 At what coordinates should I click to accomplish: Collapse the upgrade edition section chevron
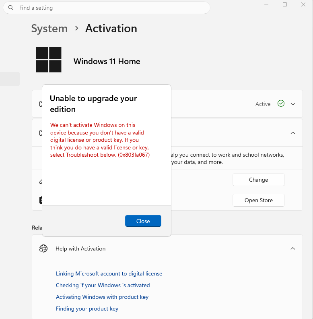pyautogui.click(x=292, y=133)
